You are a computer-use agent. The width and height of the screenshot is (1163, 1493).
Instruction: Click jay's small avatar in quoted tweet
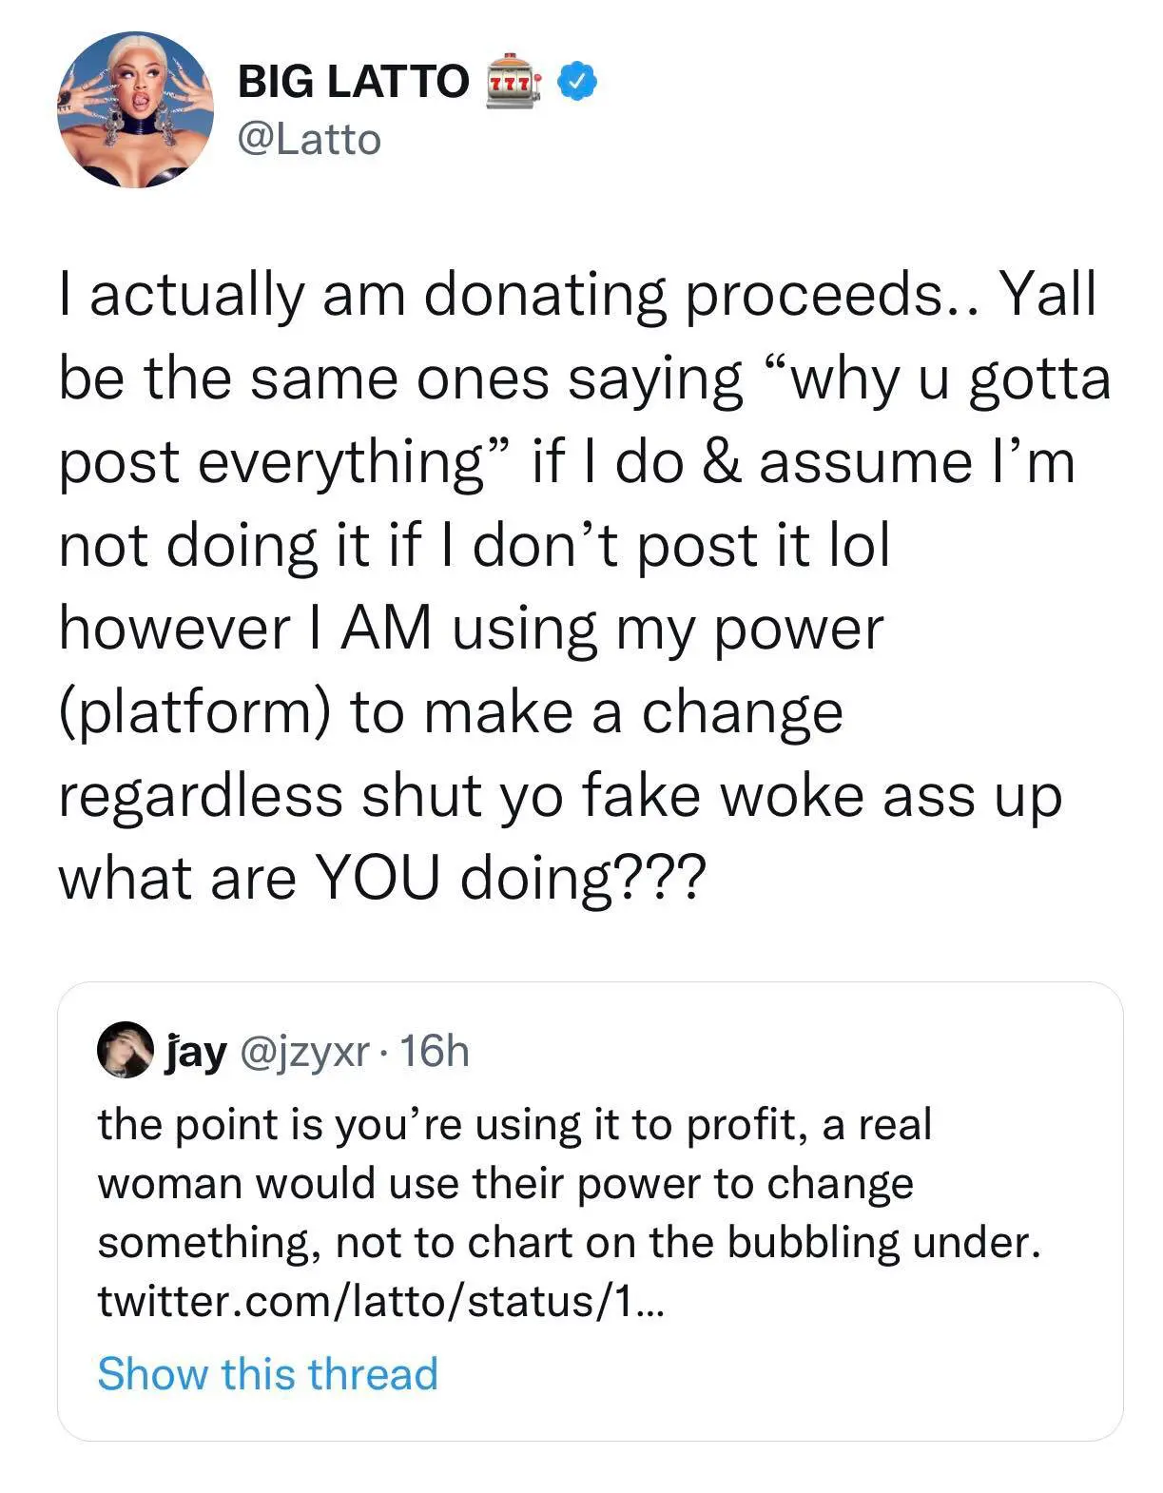[x=126, y=1051]
